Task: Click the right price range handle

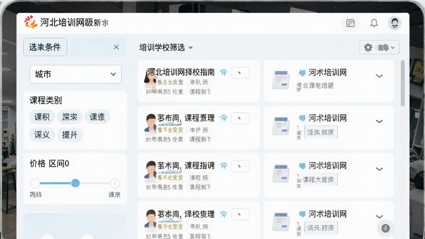Action: (x=115, y=183)
